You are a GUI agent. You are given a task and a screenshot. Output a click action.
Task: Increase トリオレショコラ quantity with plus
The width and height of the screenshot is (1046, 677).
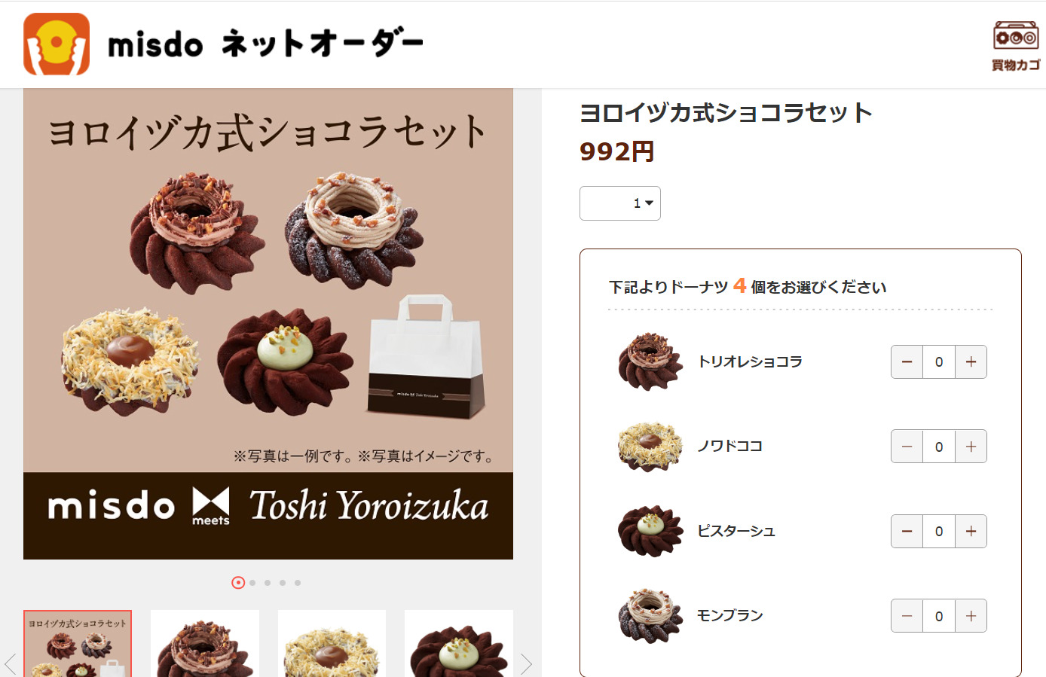tap(971, 362)
